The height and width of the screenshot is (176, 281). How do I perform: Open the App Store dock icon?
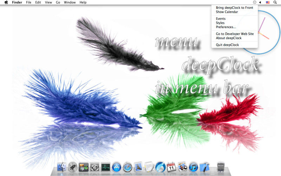pos(117,167)
